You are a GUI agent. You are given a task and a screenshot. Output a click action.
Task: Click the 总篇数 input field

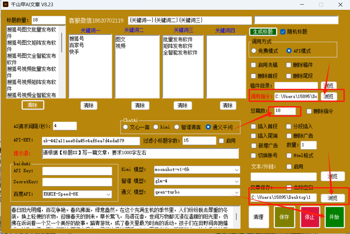tap(285, 111)
